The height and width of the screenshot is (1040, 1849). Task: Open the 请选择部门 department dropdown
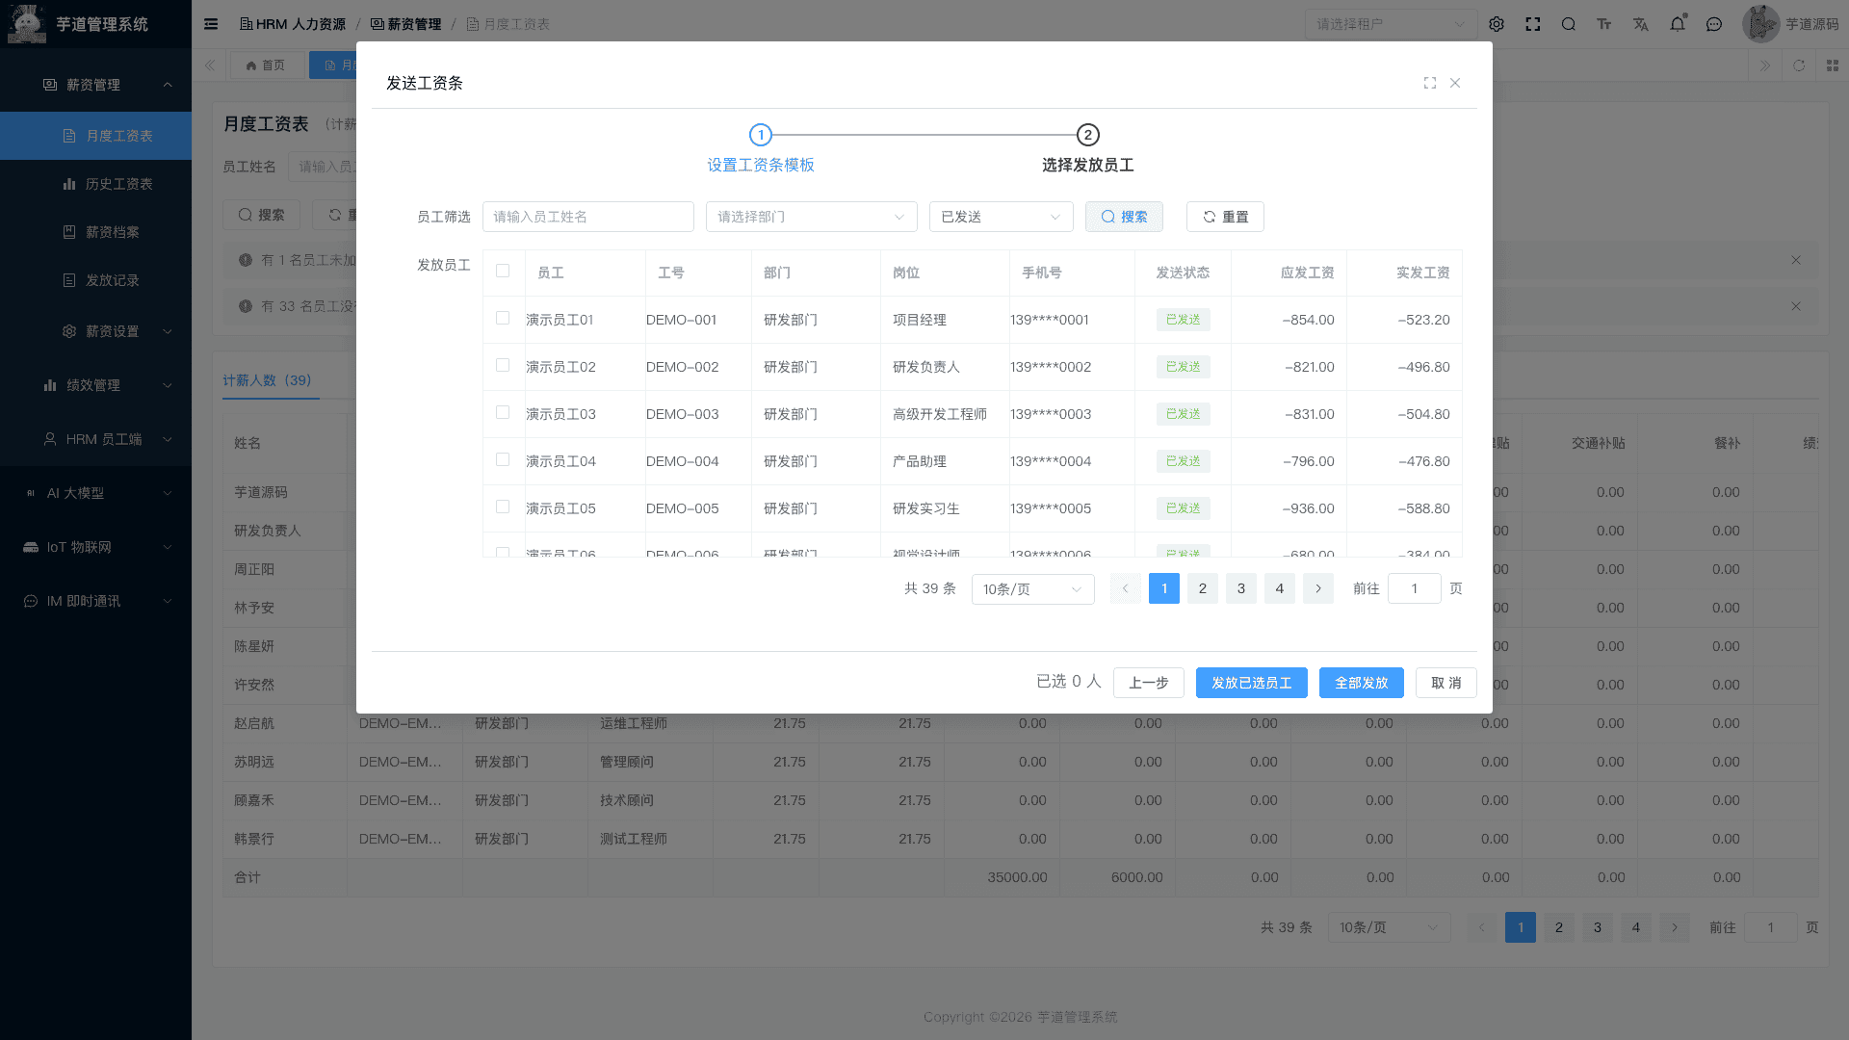coord(812,217)
